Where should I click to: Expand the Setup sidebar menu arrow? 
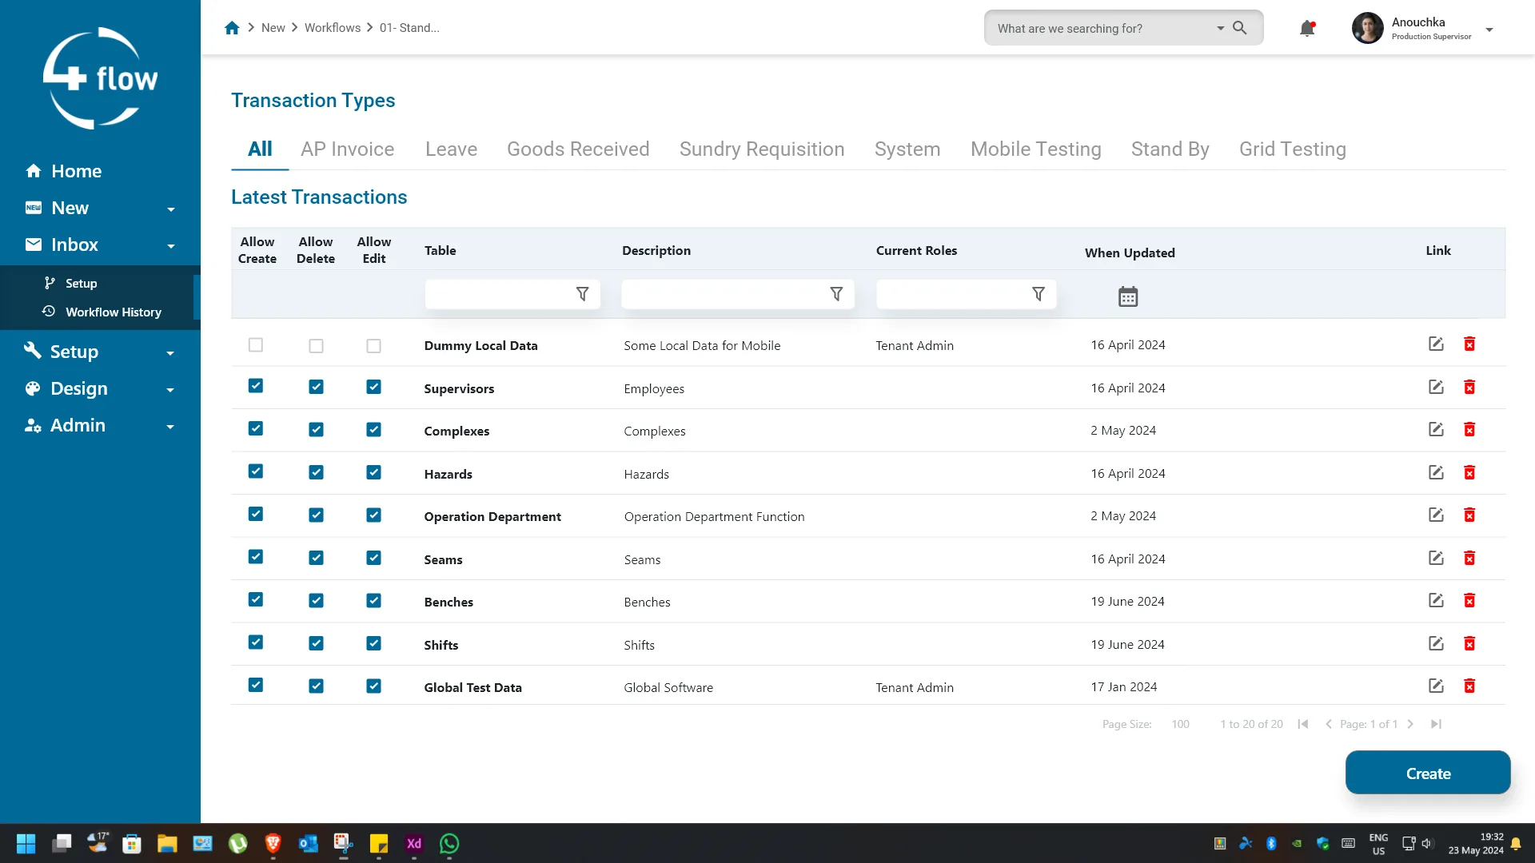click(x=170, y=353)
